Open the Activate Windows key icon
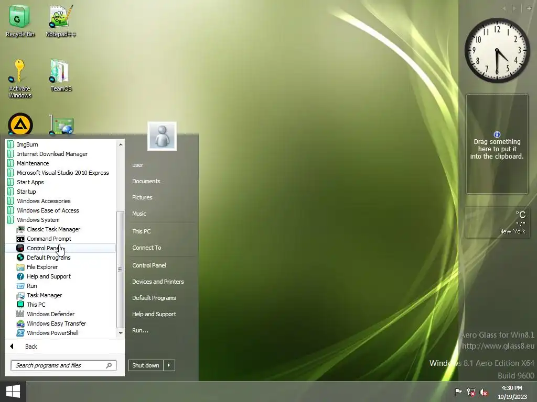537x402 pixels. click(x=20, y=79)
